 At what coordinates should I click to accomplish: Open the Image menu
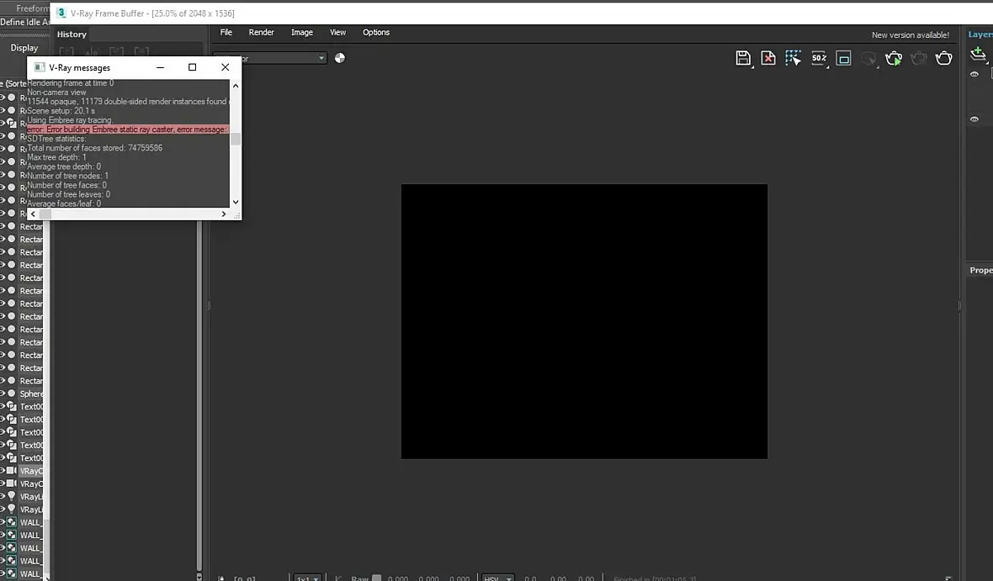pos(302,32)
